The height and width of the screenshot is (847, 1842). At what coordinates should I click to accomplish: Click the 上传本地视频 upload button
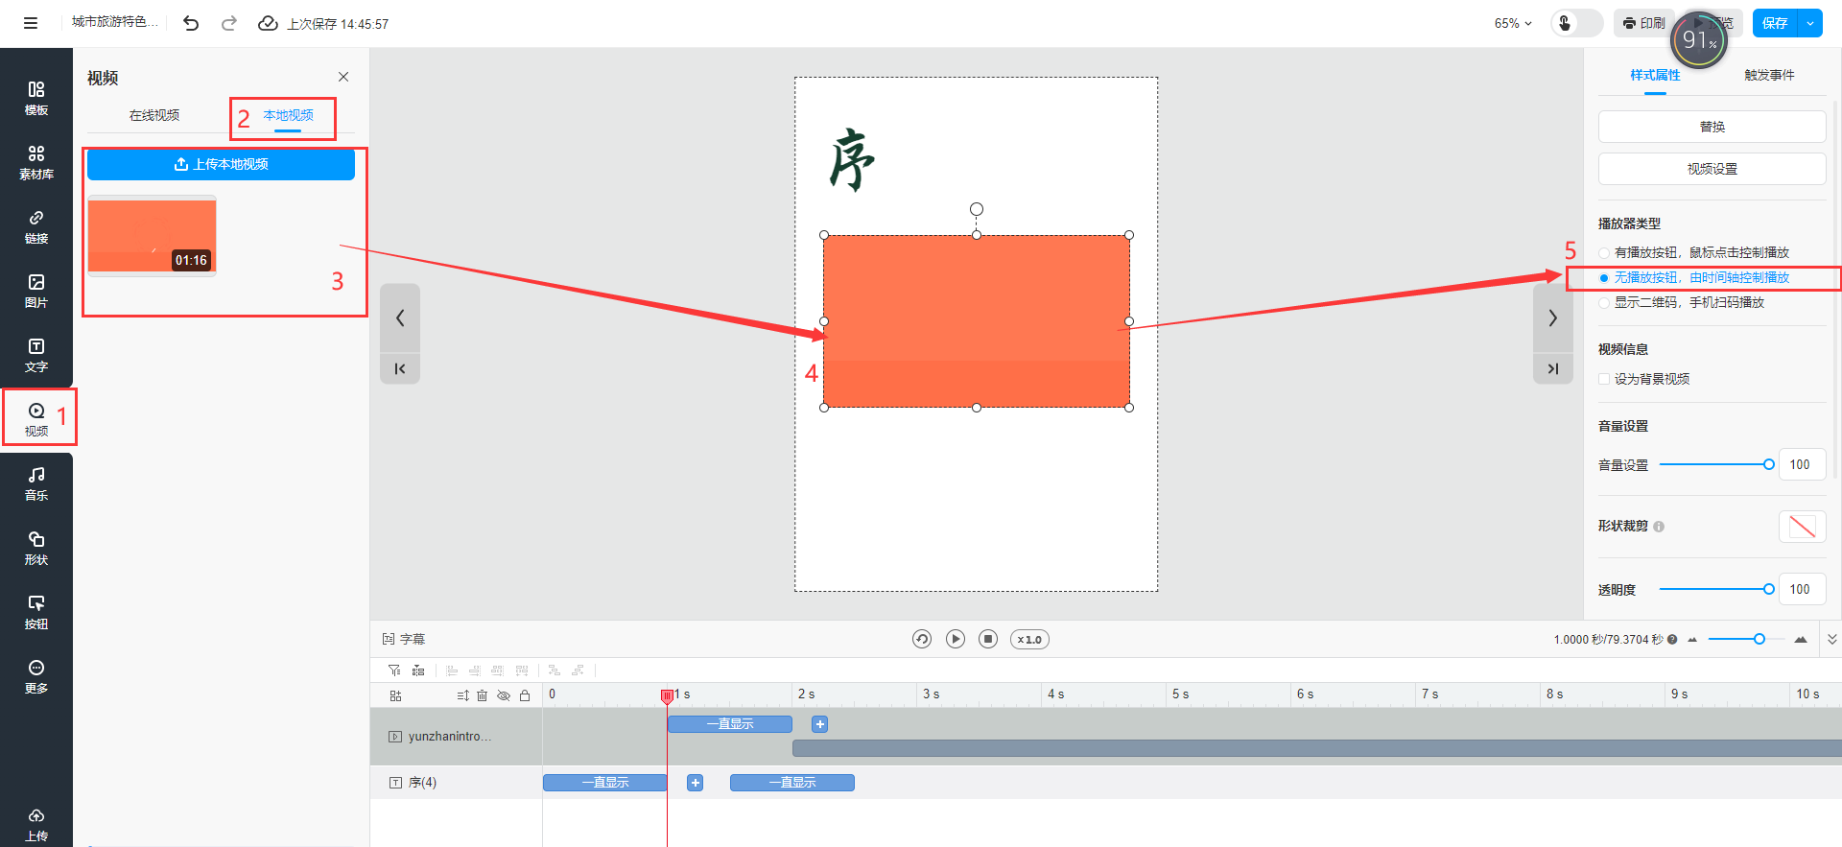pyautogui.click(x=221, y=164)
